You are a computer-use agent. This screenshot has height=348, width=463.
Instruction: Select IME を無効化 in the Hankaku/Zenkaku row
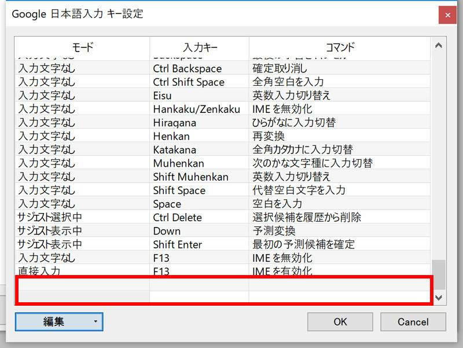340,109
